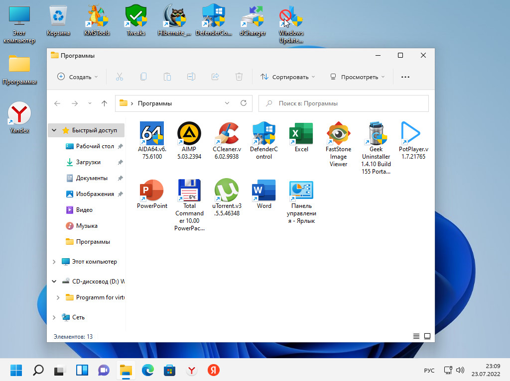This screenshot has height=381, width=510.
Task: Select Этот компьютер desktop icon
Action: click(19, 24)
